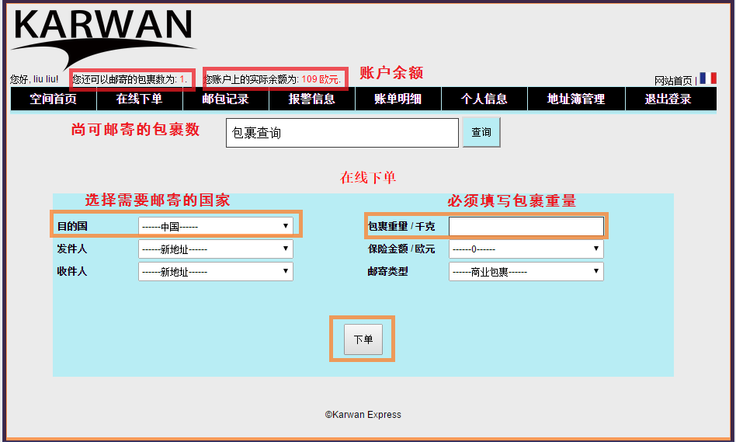Viewport: 736px width, 442px height.
Task: Expand the 目的国 country dropdown
Action: pos(215,226)
